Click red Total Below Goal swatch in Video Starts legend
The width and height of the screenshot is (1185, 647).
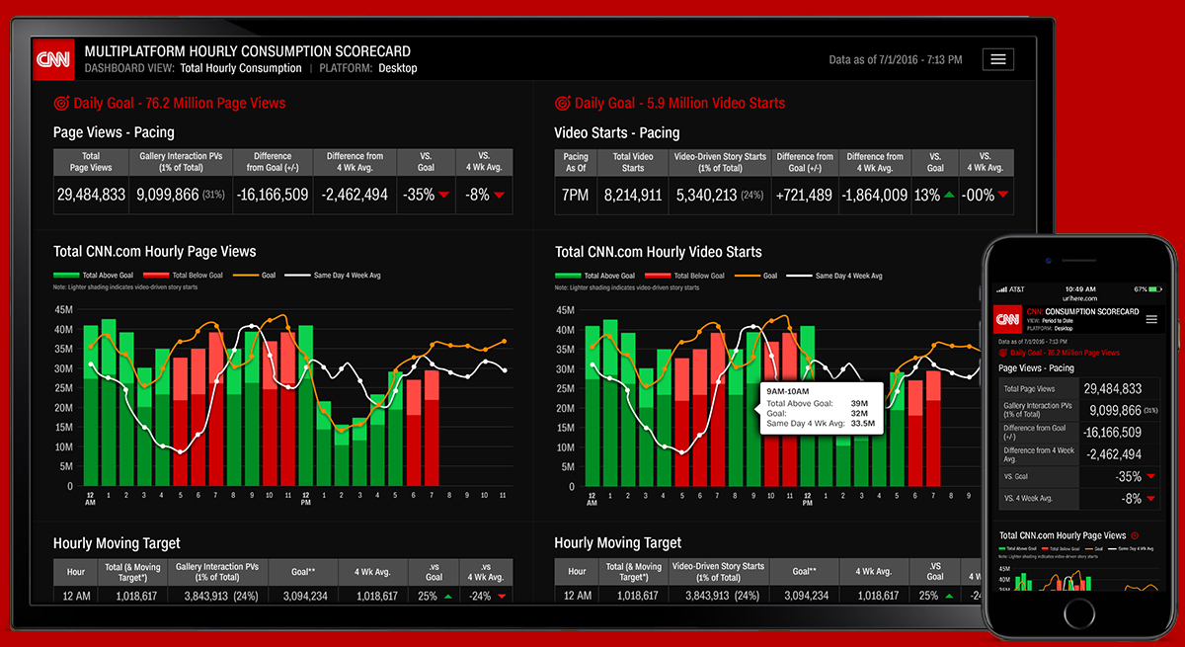[659, 276]
